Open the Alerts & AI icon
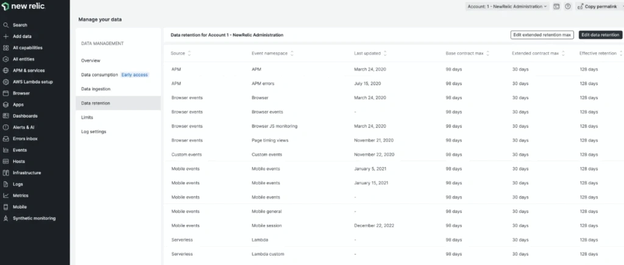Image resolution: width=624 pixels, height=265 pixels. pyautogui.click(x=5, y=127)
